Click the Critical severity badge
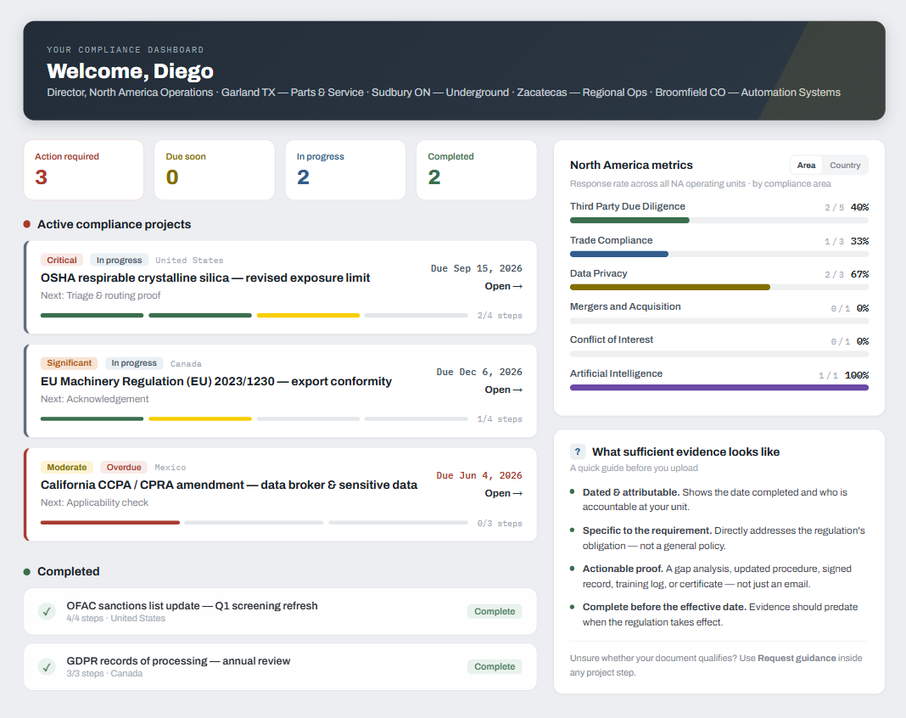Image resolution: width=906 pixels, height=718 pixels. point(62,261)
